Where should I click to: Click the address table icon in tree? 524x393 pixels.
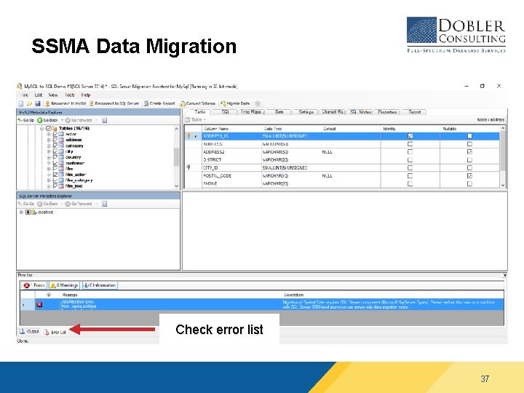[x=61, y=140]
